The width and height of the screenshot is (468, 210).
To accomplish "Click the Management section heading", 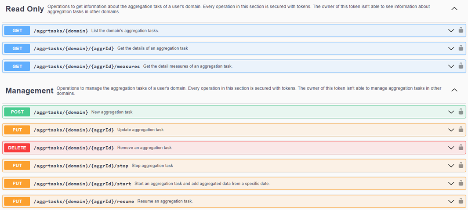I will (29, 91).
